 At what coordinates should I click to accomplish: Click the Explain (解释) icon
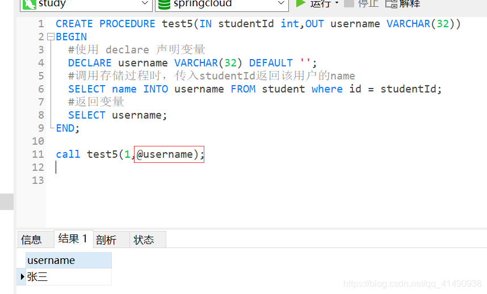[x=391, y=4]
